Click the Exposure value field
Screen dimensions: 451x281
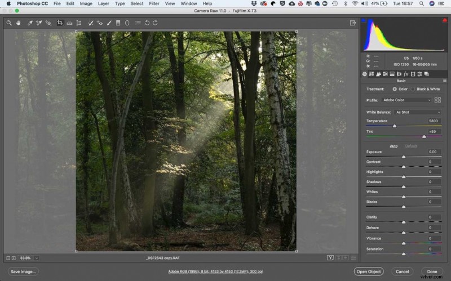point(434,151)
